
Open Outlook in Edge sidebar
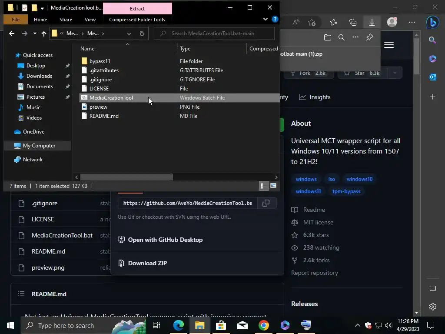(432, 77)
